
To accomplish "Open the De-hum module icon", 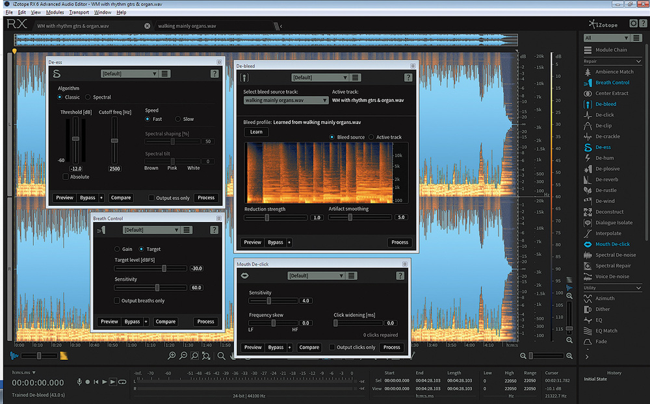I will (588, 158).
